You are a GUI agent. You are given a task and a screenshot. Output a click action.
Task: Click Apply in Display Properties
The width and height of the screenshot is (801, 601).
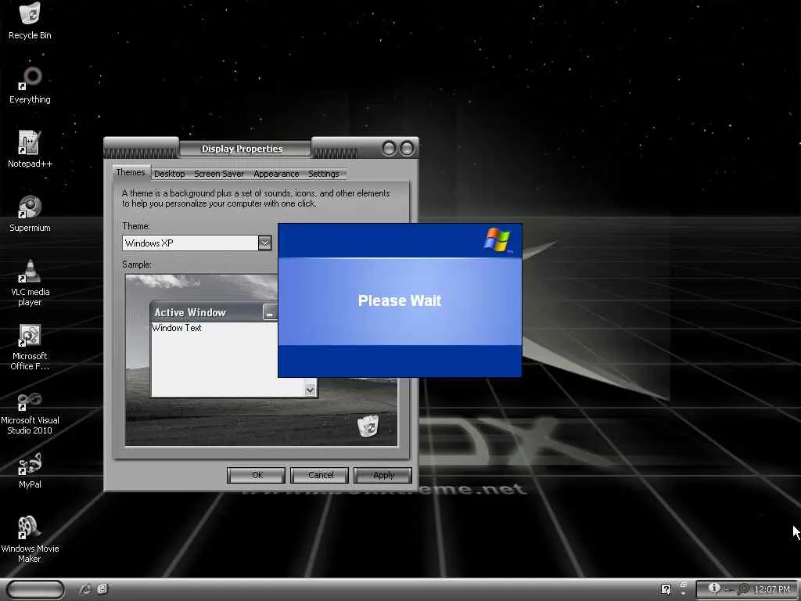click(x=383, y=475)
